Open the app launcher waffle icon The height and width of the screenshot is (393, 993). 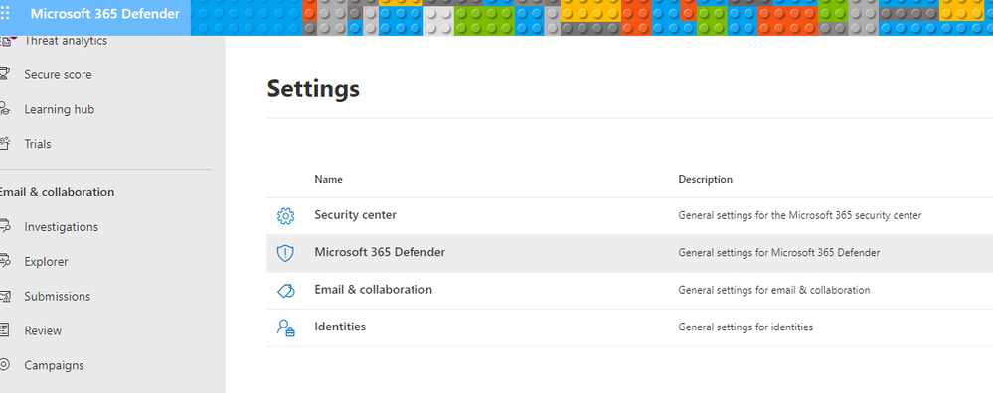(4, 13)
